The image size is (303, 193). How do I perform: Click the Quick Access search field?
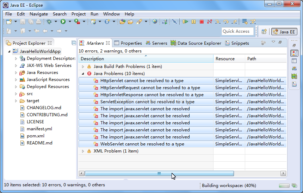237,31
